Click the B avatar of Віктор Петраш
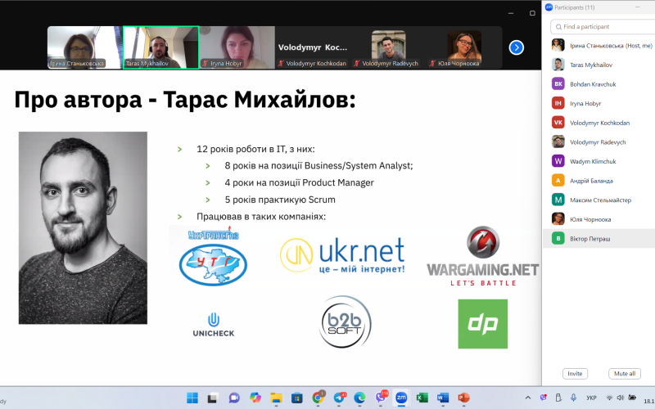The height and width of the screenshot is (409, 655). pos(558,238)
